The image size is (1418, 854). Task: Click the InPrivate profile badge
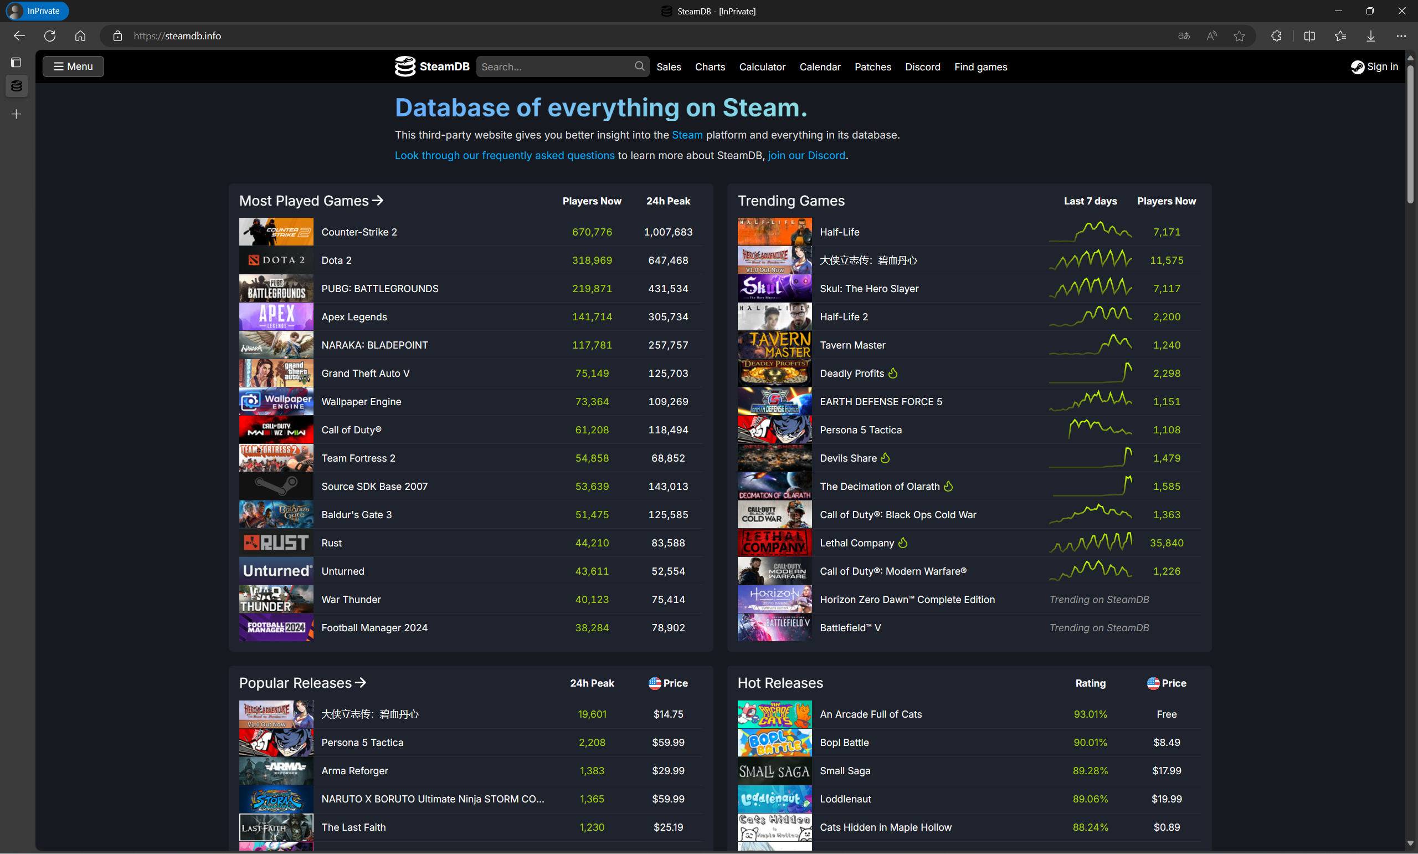(37, 11)
